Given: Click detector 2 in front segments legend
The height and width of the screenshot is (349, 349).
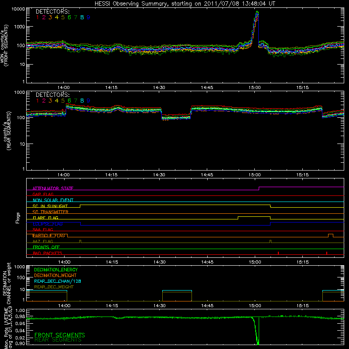Looking at the screenshot, I should [x=44, y=17].
